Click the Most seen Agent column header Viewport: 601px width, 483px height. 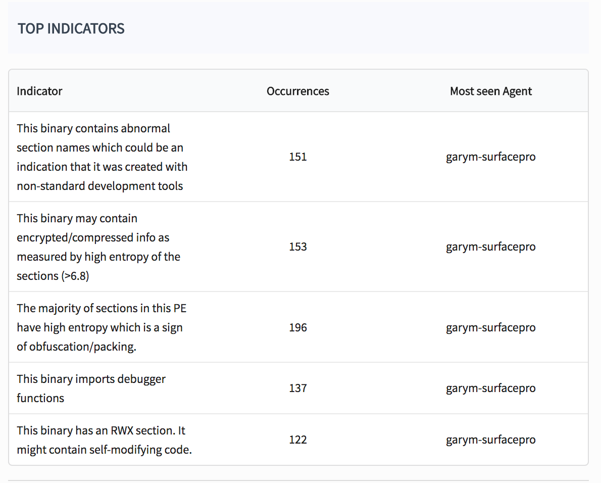[x=490, y=91]
